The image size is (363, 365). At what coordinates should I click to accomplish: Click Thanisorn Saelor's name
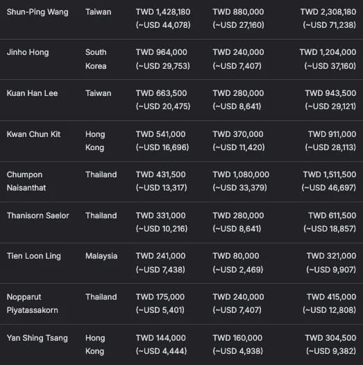(38, 216)
